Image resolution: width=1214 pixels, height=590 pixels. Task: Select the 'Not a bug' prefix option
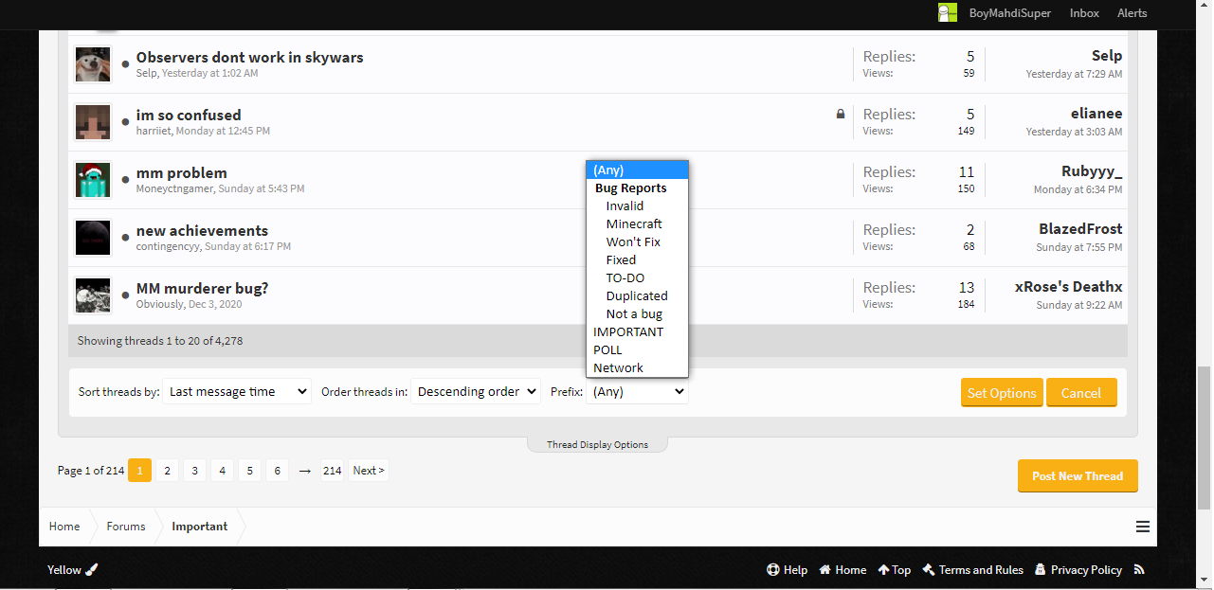pos(637,314)
